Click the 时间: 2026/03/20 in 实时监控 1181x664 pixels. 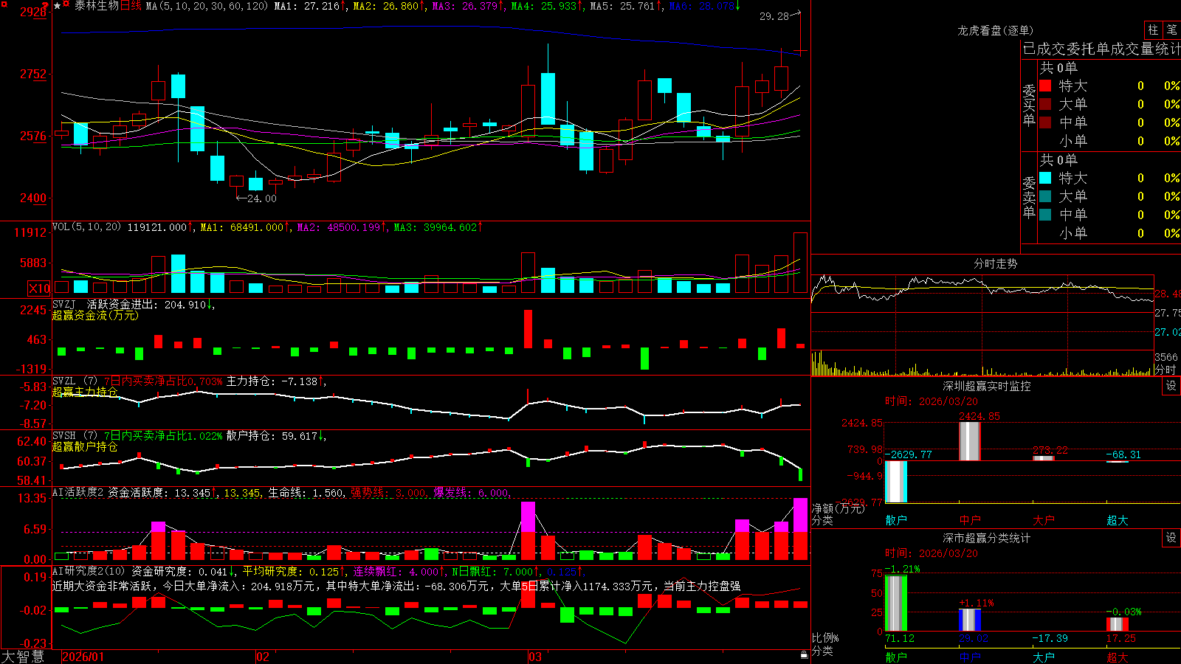932,401
